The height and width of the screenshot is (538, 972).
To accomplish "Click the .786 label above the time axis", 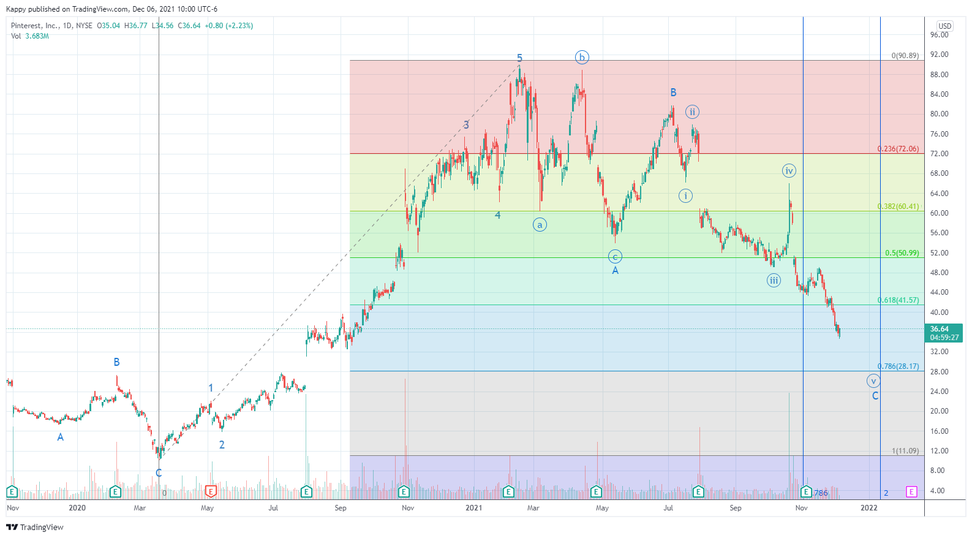I will pyautogui.click(x=820, y=493).
